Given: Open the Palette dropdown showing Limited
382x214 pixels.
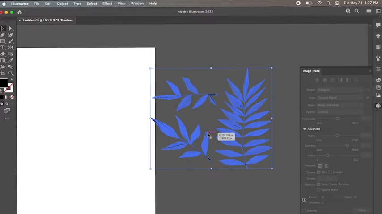Looking at the screenshot, I should (x=340, y=112).
